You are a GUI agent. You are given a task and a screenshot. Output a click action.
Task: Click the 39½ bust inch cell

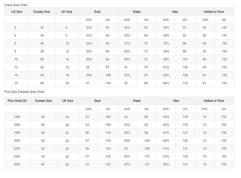tap(89, 75)
